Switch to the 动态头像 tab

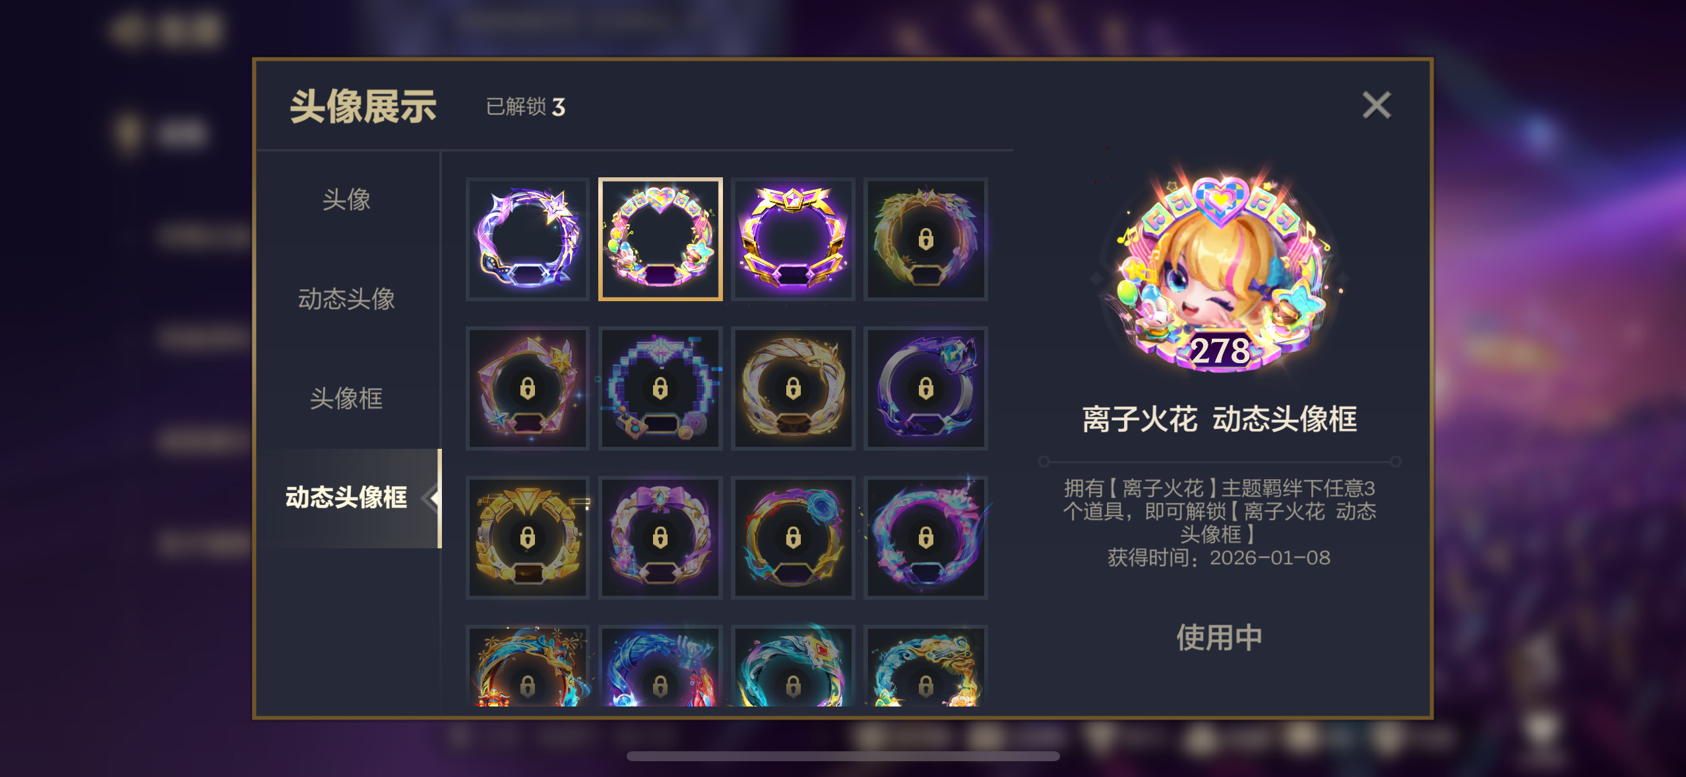(346, 299)
